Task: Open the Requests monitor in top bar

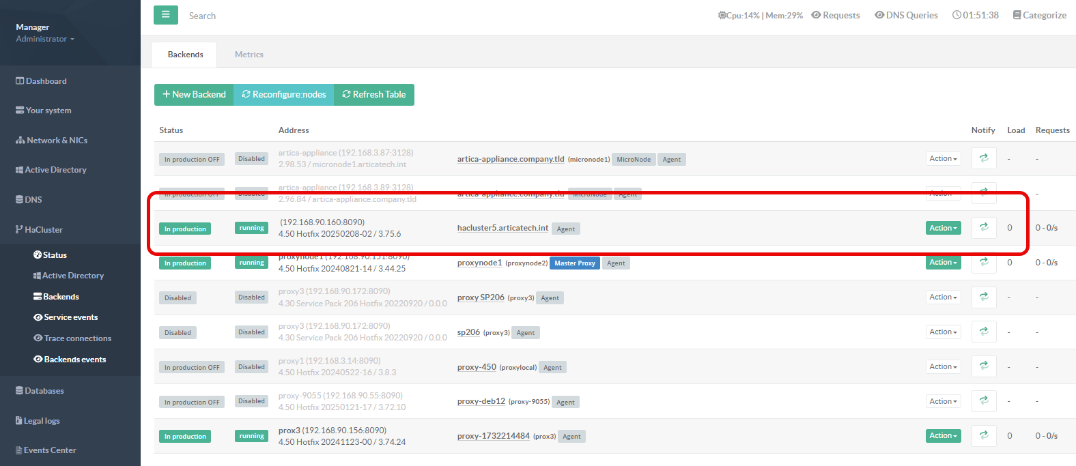Action: pos(835,15)
